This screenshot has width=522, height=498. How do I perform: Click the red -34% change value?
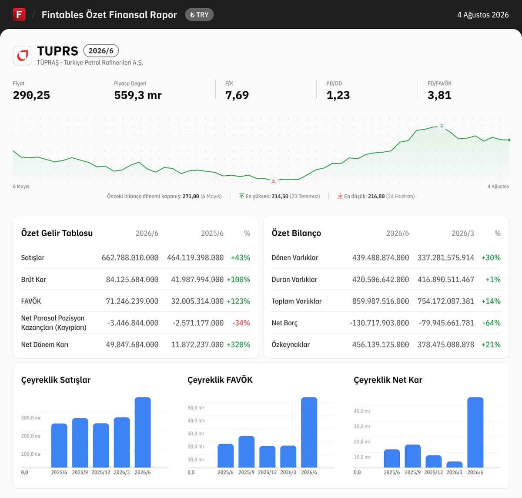pos(241,323)
